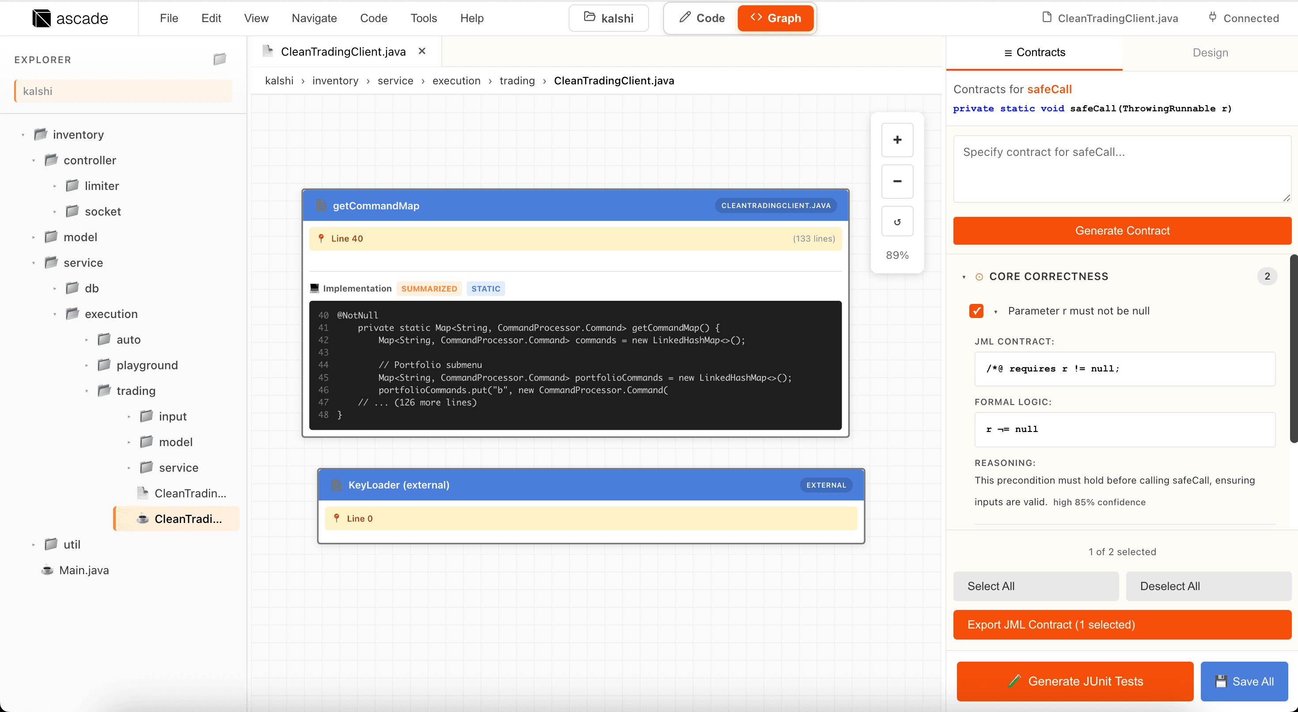The image size is (1298, 712).
Task: Click the Generate Contract button
Action: pyautogui.click(x=1122, y=231)
